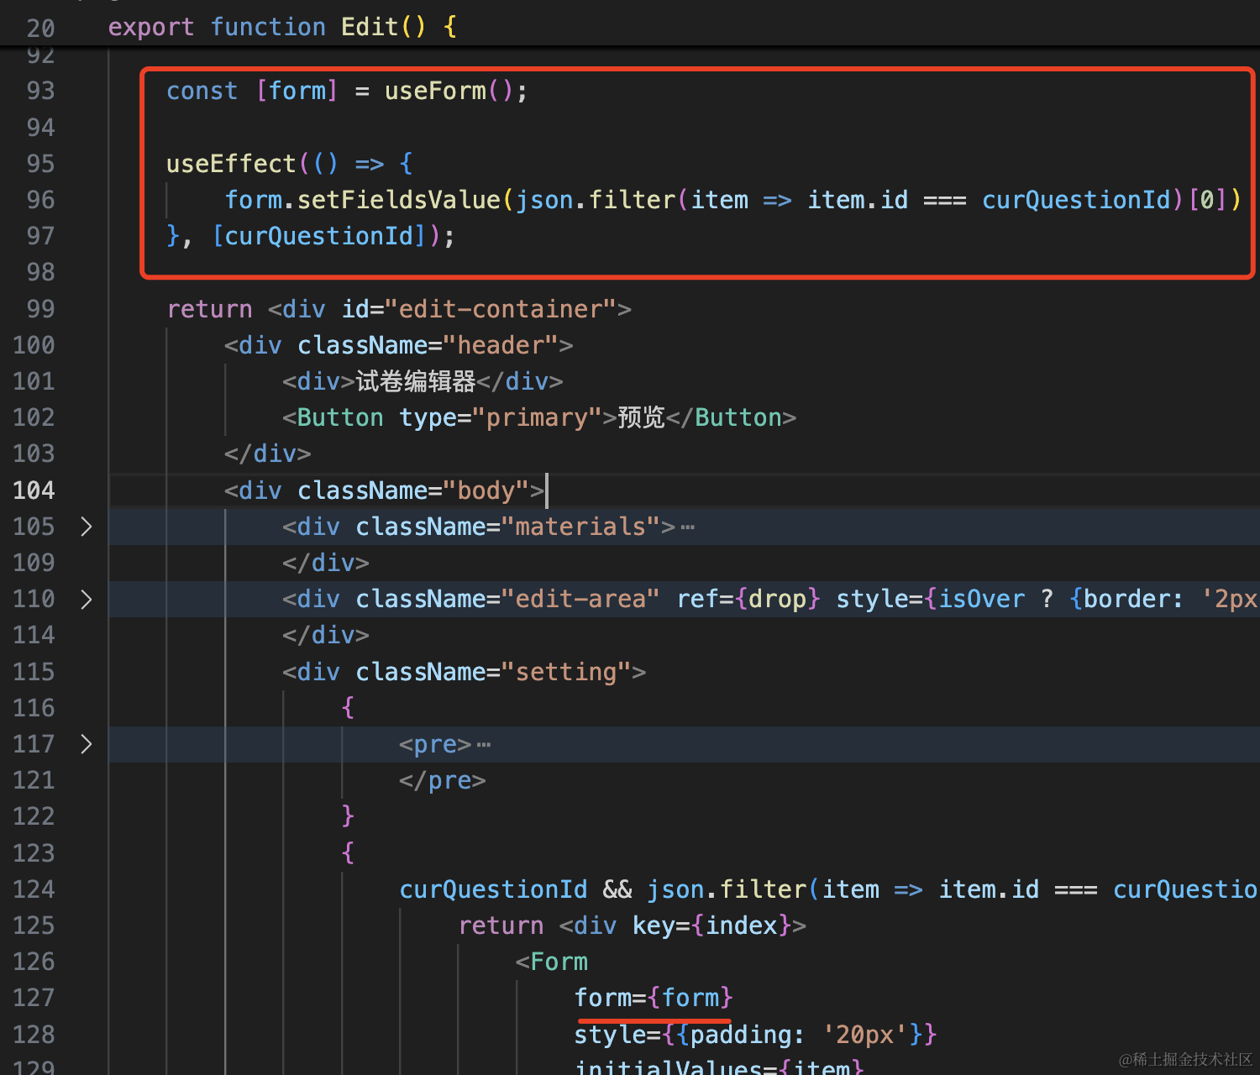Click the form={form} prop on line 127

coord(654,998)
